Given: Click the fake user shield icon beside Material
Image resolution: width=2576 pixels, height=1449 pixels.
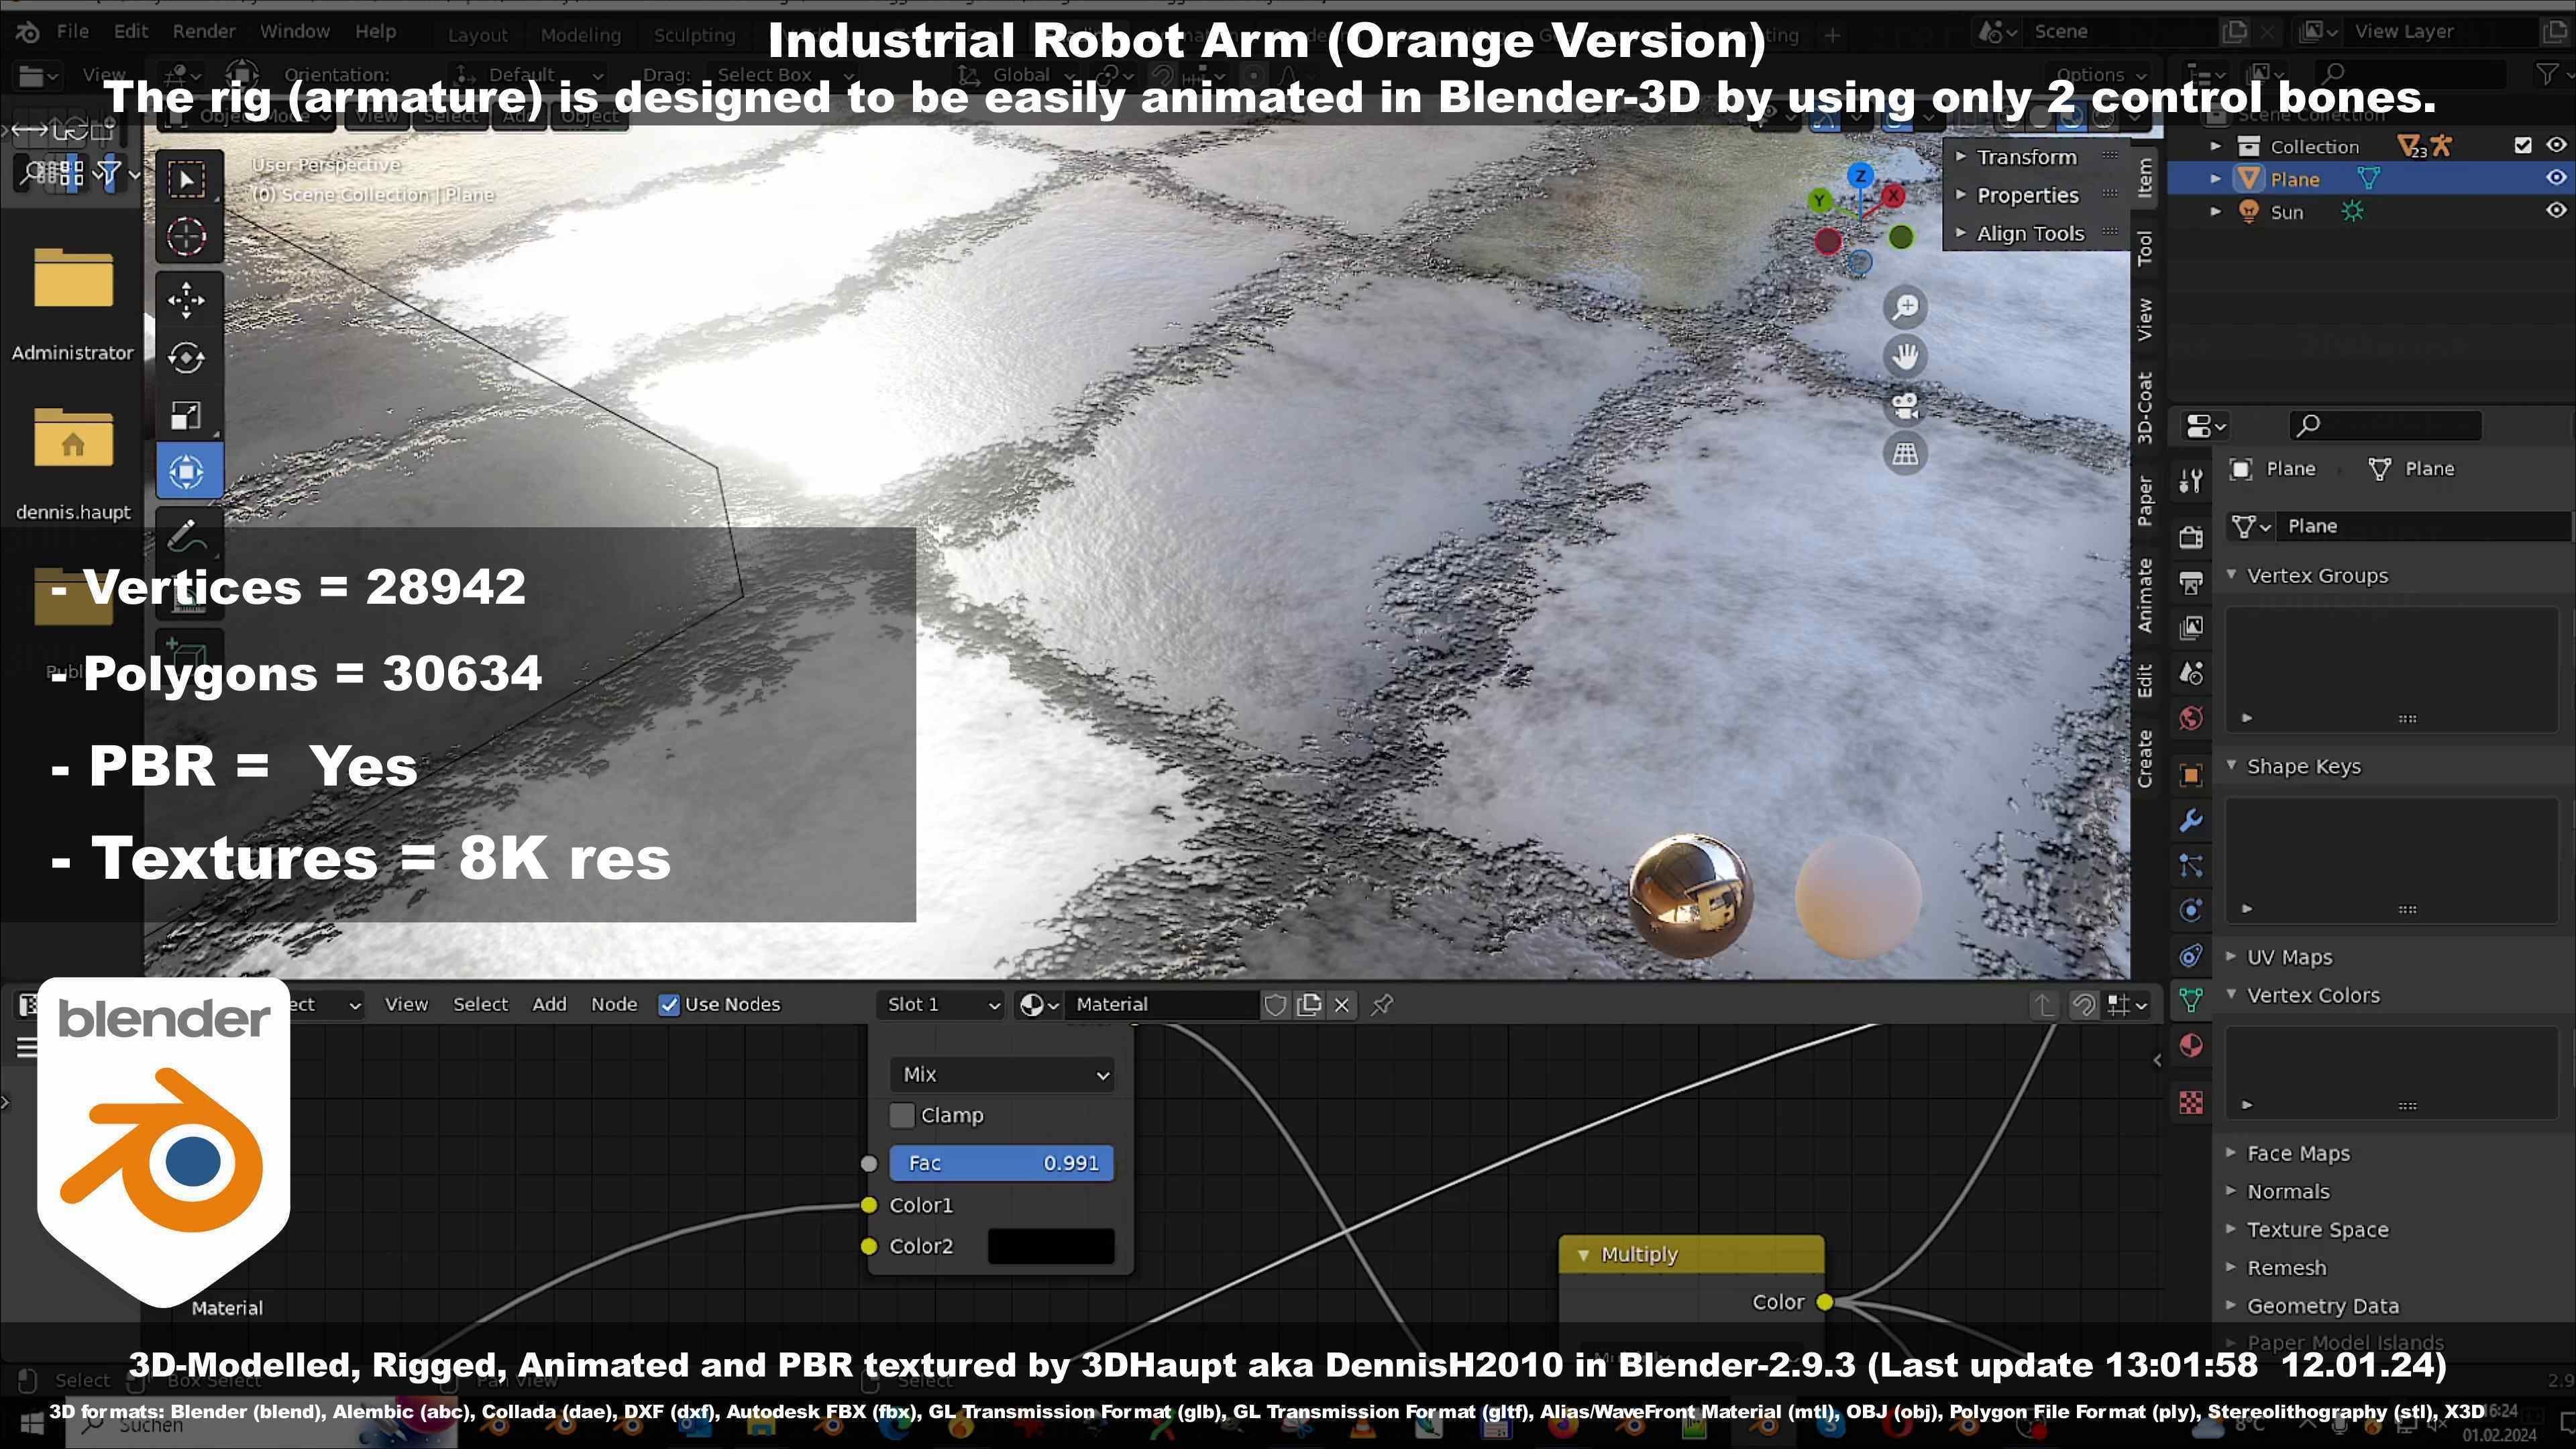Looking at the screenshot, I should (x=1275, y=1004).
